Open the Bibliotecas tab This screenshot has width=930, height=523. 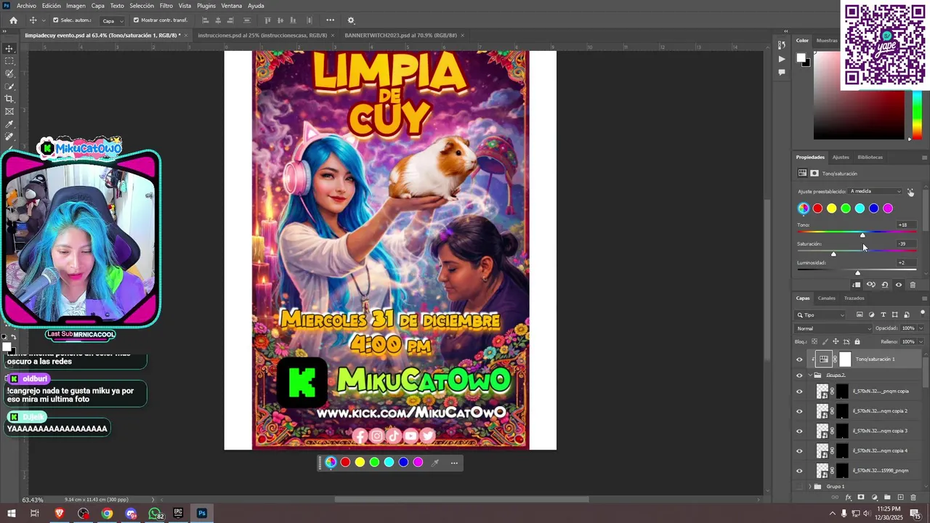click(870, 157)
